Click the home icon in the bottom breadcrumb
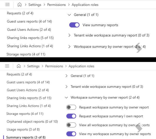The height and width of the screenshot is (139, 156). [19, 66]
